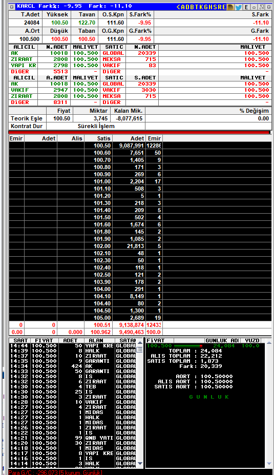Click the Alis column header in depth table

[71, 138]
